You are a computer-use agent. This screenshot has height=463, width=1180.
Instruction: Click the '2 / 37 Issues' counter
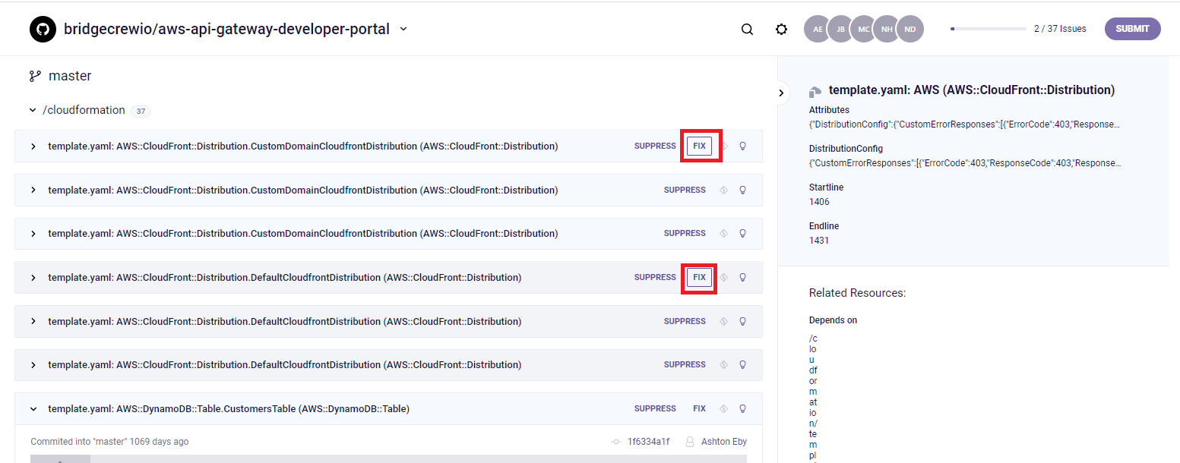pos(1060,29)
